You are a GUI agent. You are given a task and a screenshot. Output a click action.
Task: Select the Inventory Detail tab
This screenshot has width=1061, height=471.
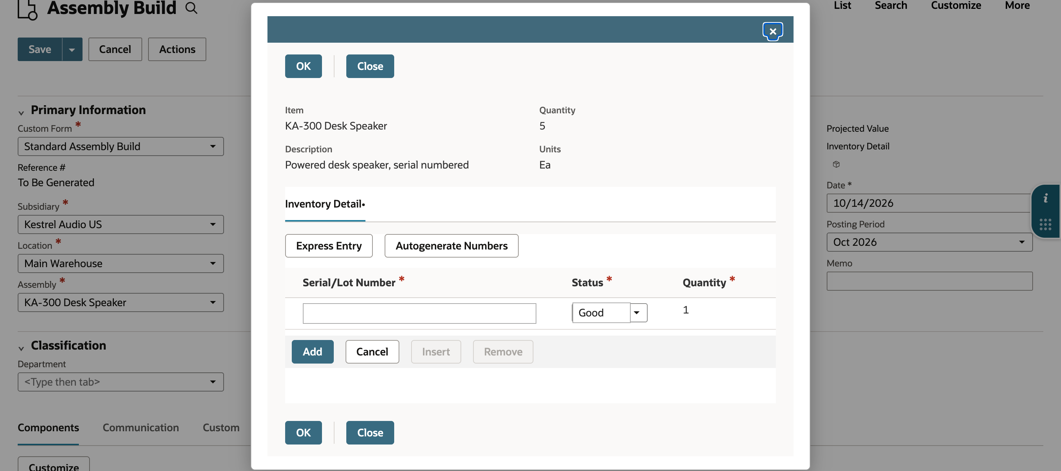pyautogui.click(x=325, y=204)
